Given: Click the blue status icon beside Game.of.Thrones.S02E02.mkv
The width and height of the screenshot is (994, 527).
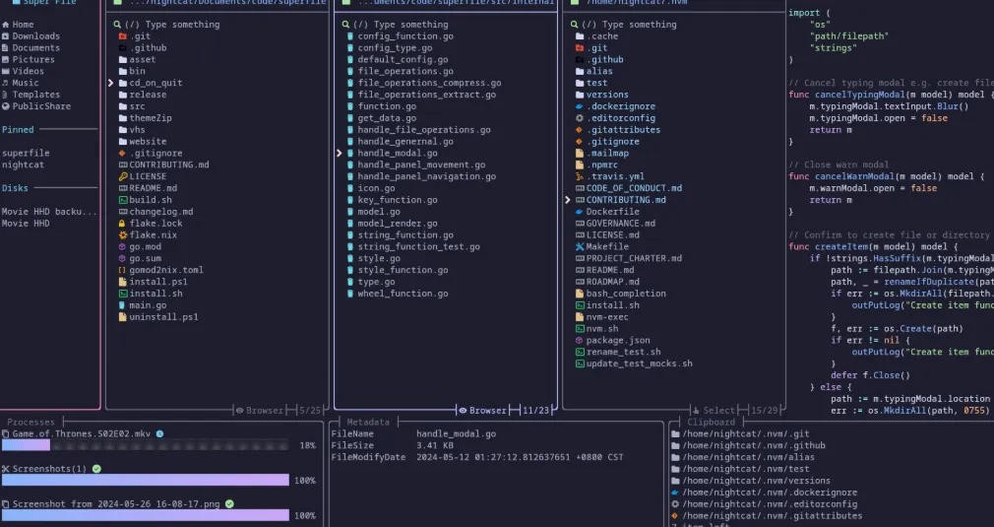Looking at the screenshot, I should [159, 433].
